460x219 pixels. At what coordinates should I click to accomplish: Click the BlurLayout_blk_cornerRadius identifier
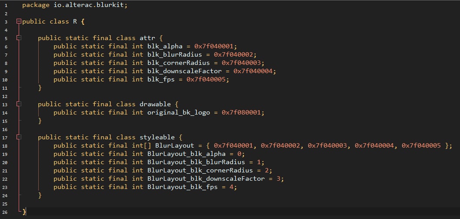pyautogui.click(x=200, y=170)
